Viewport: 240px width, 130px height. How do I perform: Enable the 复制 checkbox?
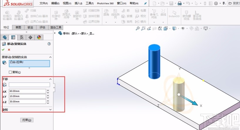[x=10, y=72]
